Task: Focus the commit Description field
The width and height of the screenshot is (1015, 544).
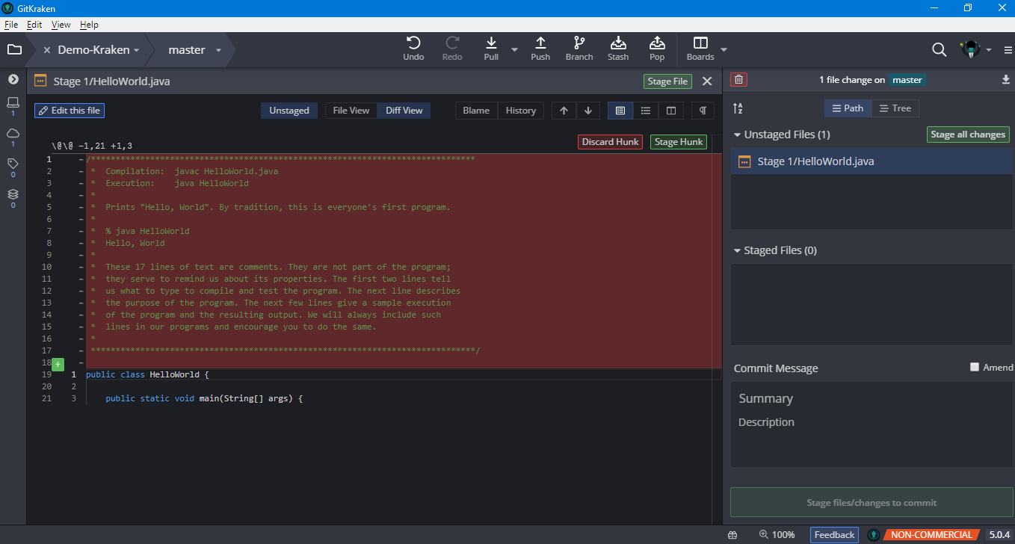Action: [871, 422]
